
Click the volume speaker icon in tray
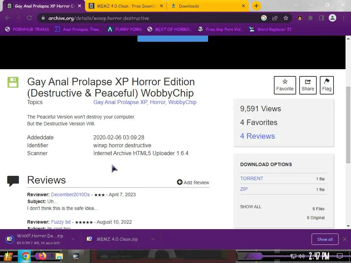(x=302, y=256)
